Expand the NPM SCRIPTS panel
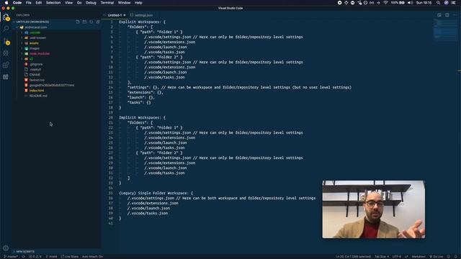The image size is (461, 259). pyautogui.click(x=25, y=251)
